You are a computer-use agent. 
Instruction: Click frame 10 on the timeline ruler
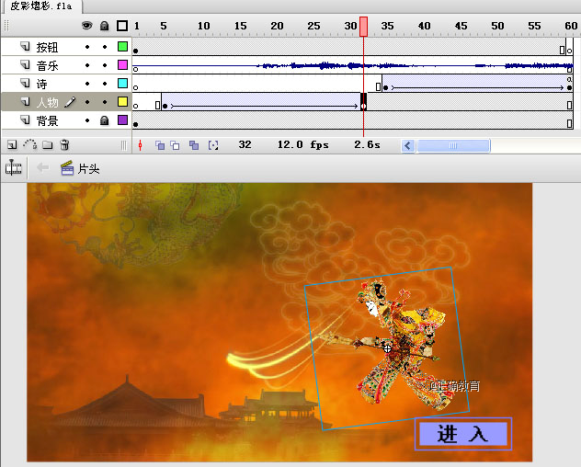point(203,26)
